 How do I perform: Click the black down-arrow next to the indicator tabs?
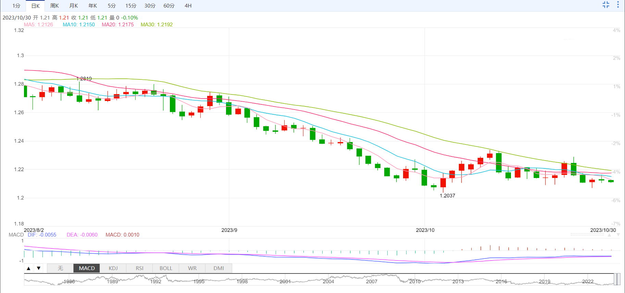pyautogui.click(x=39, y=268)
